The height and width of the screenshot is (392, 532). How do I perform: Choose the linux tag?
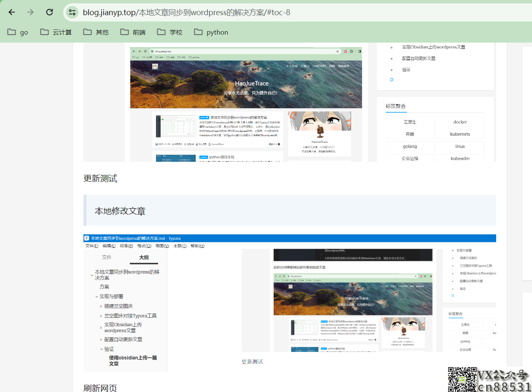pyautogui.click(x=460, y=146)
